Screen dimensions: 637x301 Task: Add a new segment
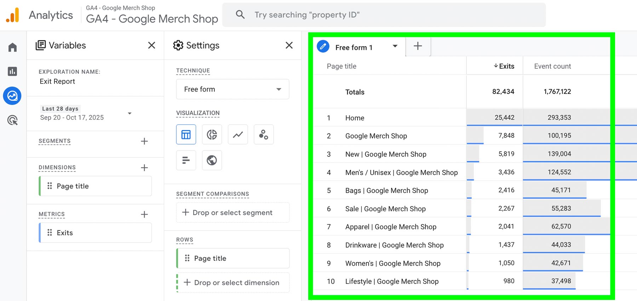click(144, 141)
